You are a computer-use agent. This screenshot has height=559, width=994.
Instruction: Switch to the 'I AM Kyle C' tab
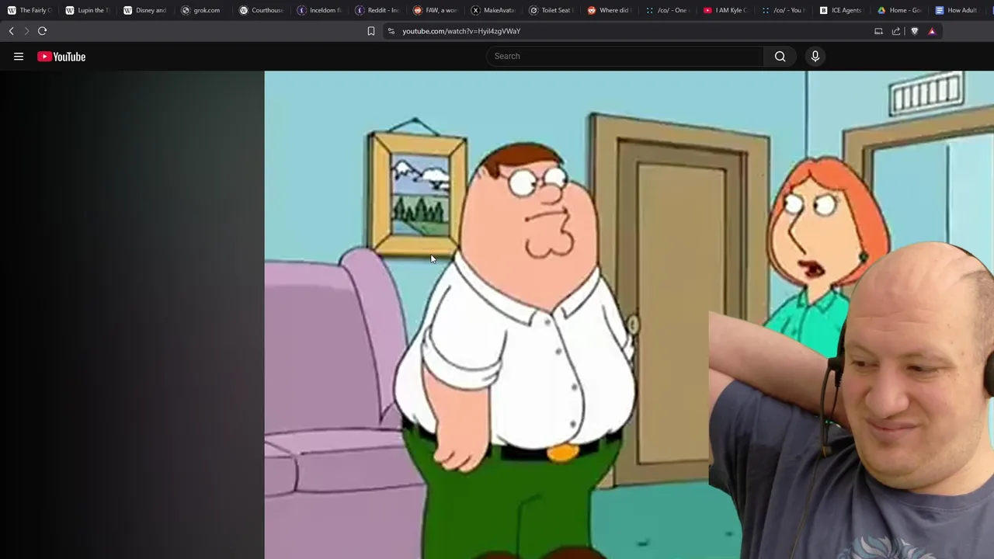point(725,10)
